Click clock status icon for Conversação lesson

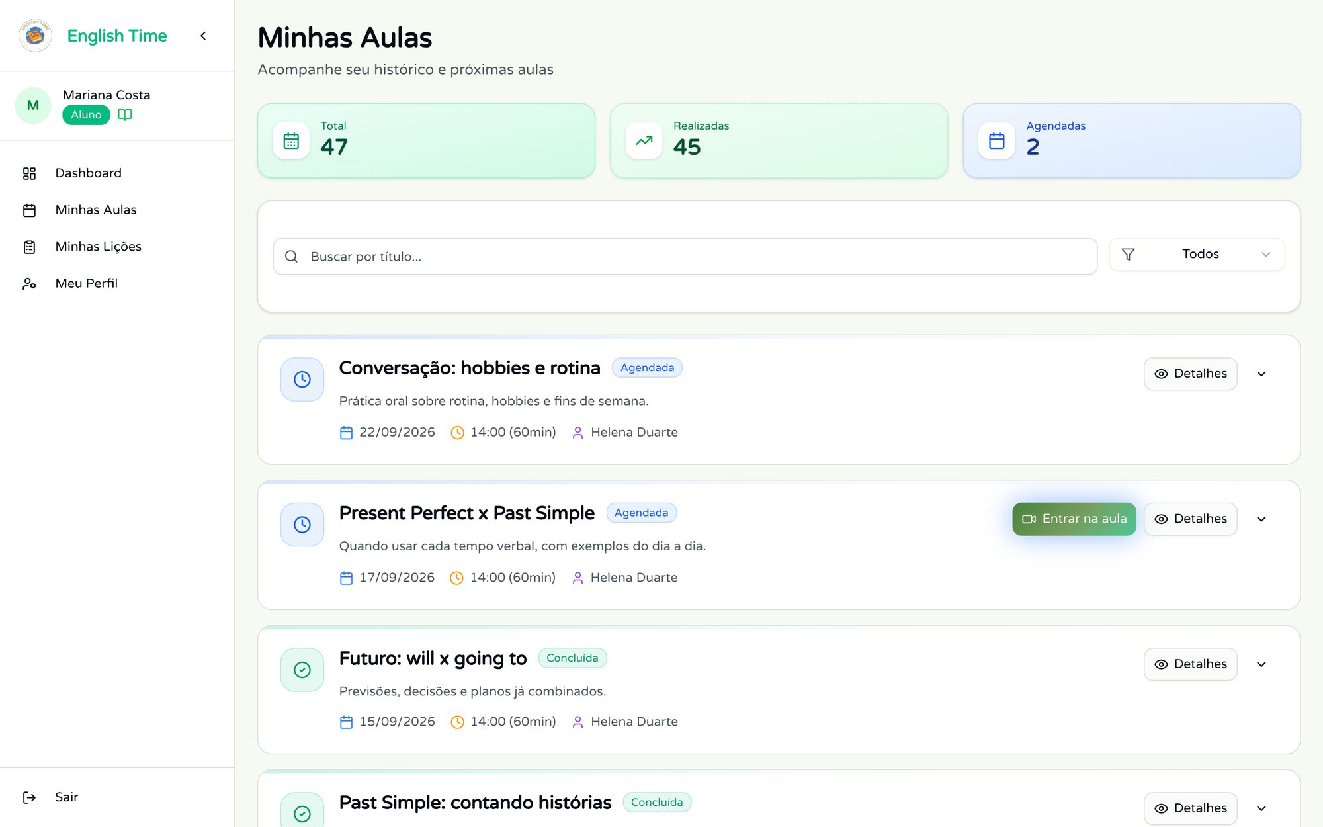point(302,380)
